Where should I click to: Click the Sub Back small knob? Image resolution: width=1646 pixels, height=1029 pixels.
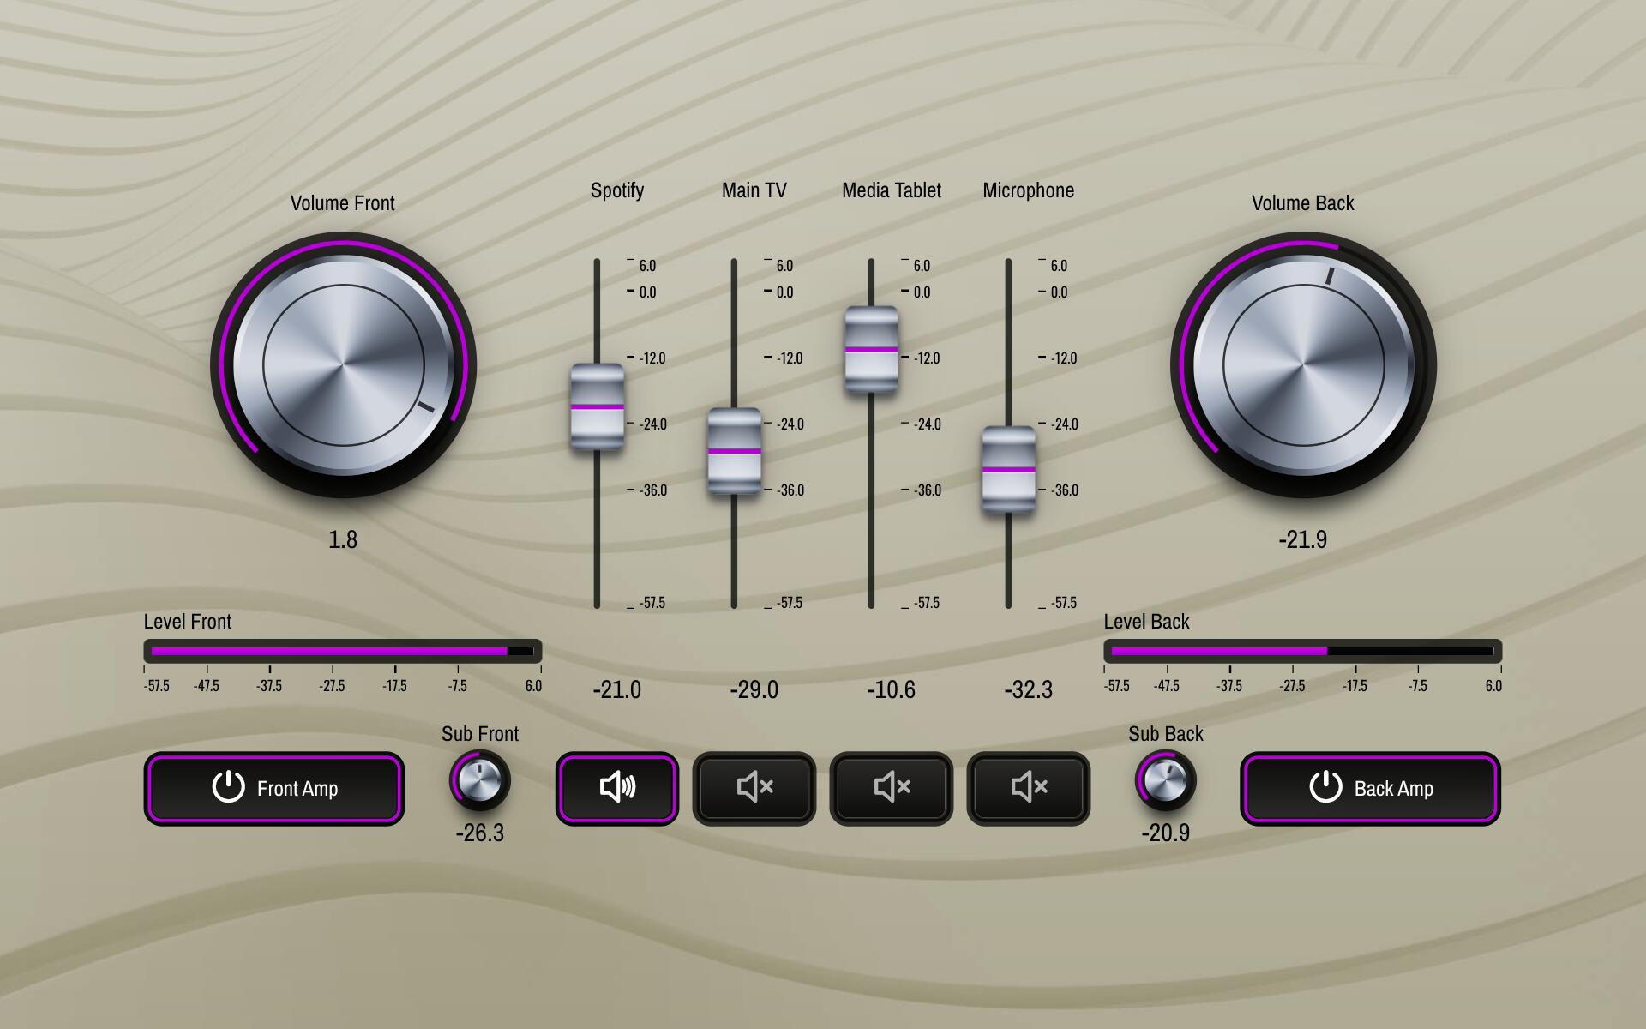tap(1165, 780)
